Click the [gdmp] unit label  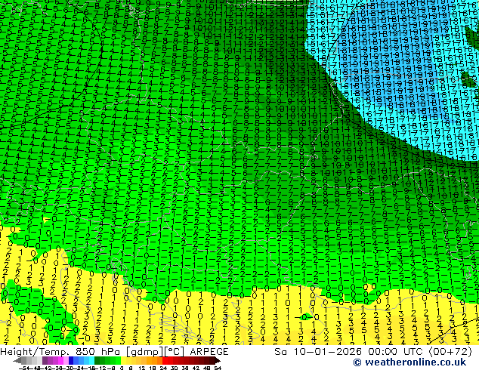click(145, 352)
